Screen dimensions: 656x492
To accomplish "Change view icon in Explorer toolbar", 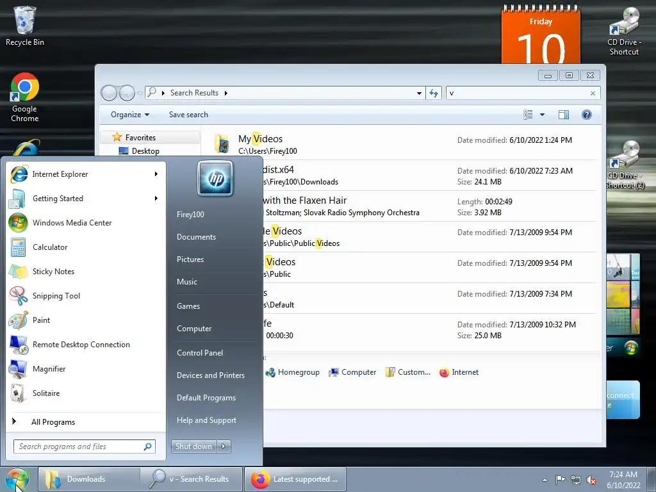I will pyautogui.click(x=528, y=115).
